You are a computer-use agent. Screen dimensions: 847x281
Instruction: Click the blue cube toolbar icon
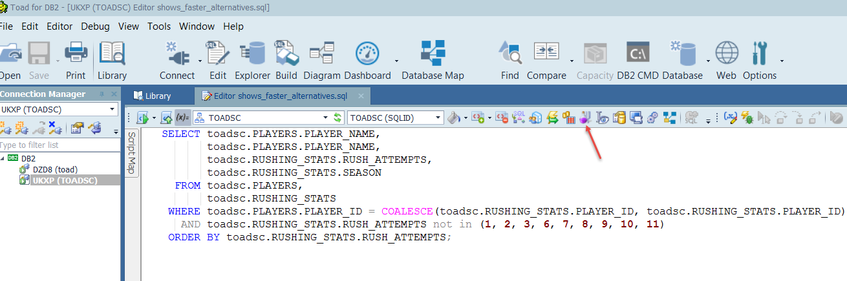(x=535, y=118)
